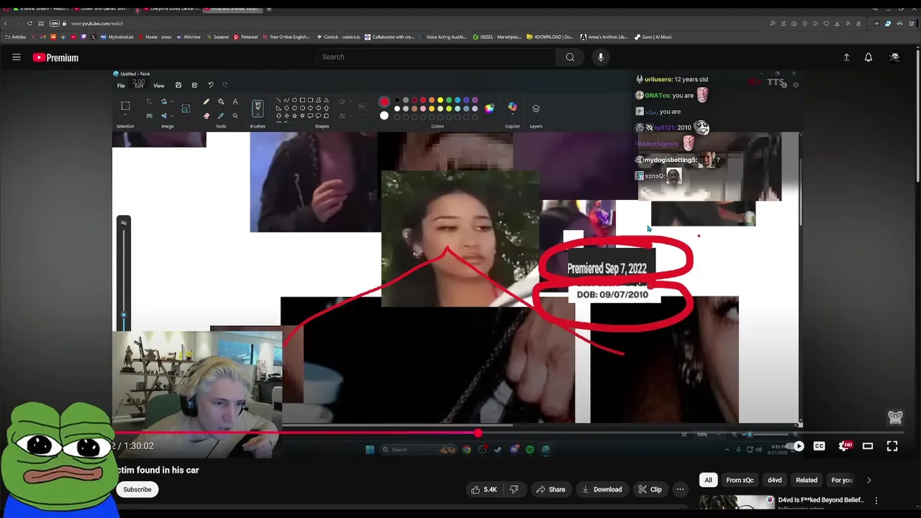The image size is (921, 518).
Task: Open Paint File menu
Action: click(121, 86)
